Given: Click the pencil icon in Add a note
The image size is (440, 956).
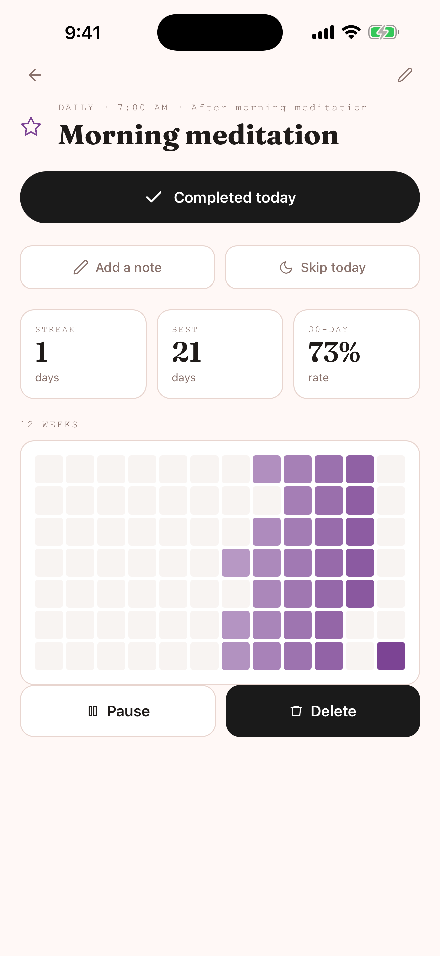Looking at the screenshot, I should [81, 267].
